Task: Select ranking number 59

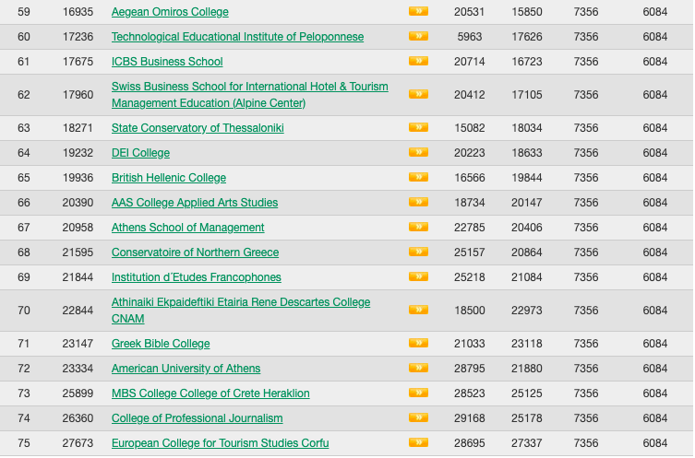Action: coord(24,12)
